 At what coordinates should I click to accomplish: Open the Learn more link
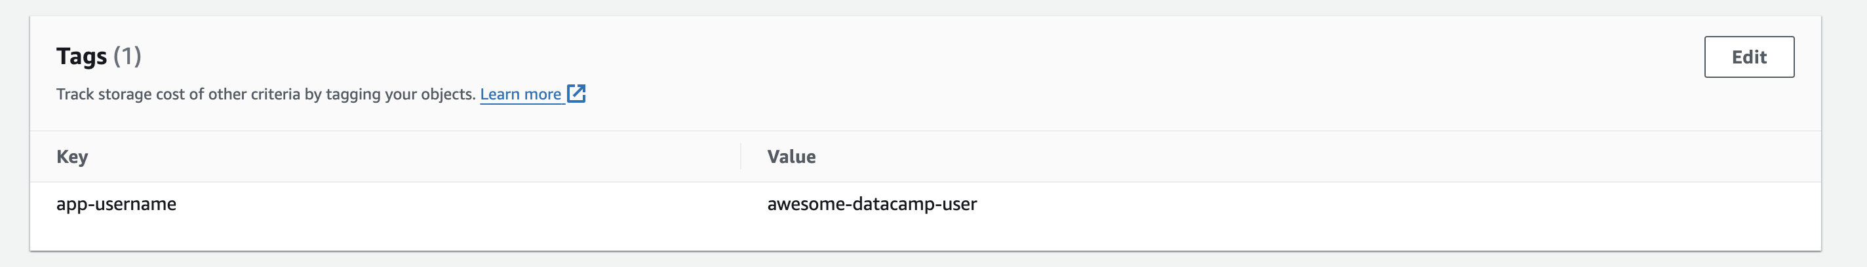[x=521, y=94]
